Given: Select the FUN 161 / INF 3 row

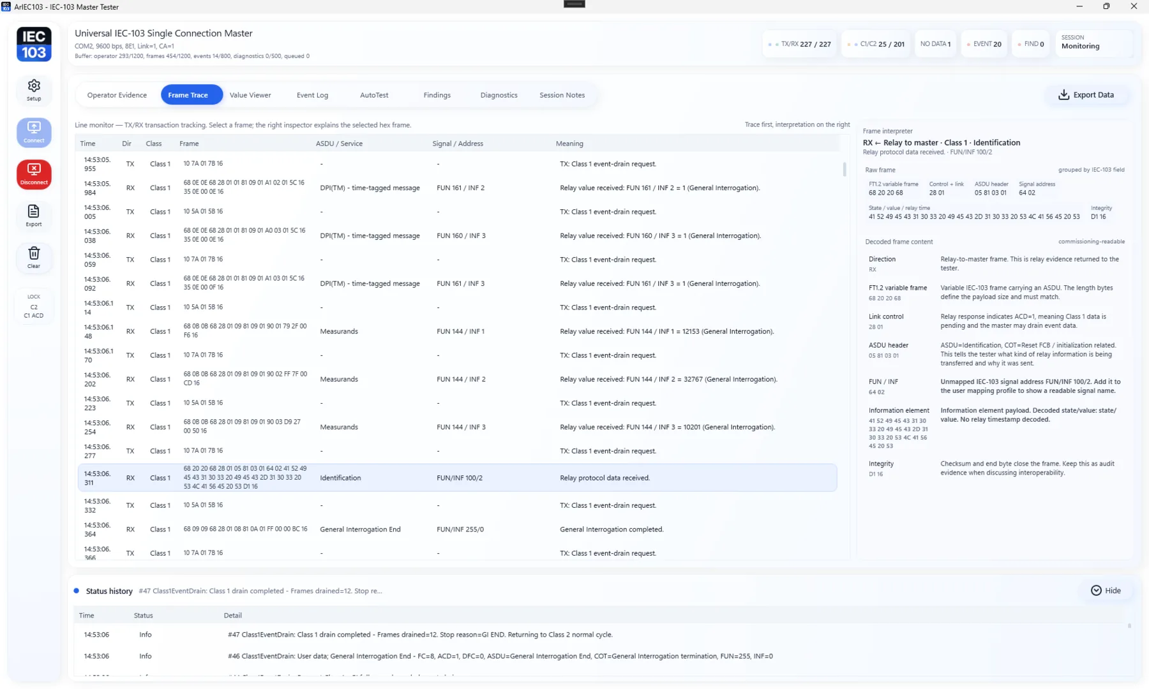Looking at the screenshot, I should pyautogui.click(x=457, y=283).
